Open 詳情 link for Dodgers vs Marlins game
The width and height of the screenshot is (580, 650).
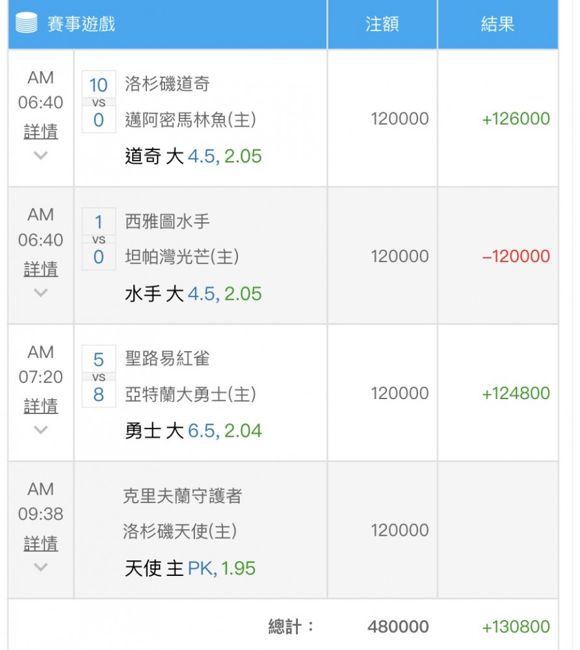(40, 131)
